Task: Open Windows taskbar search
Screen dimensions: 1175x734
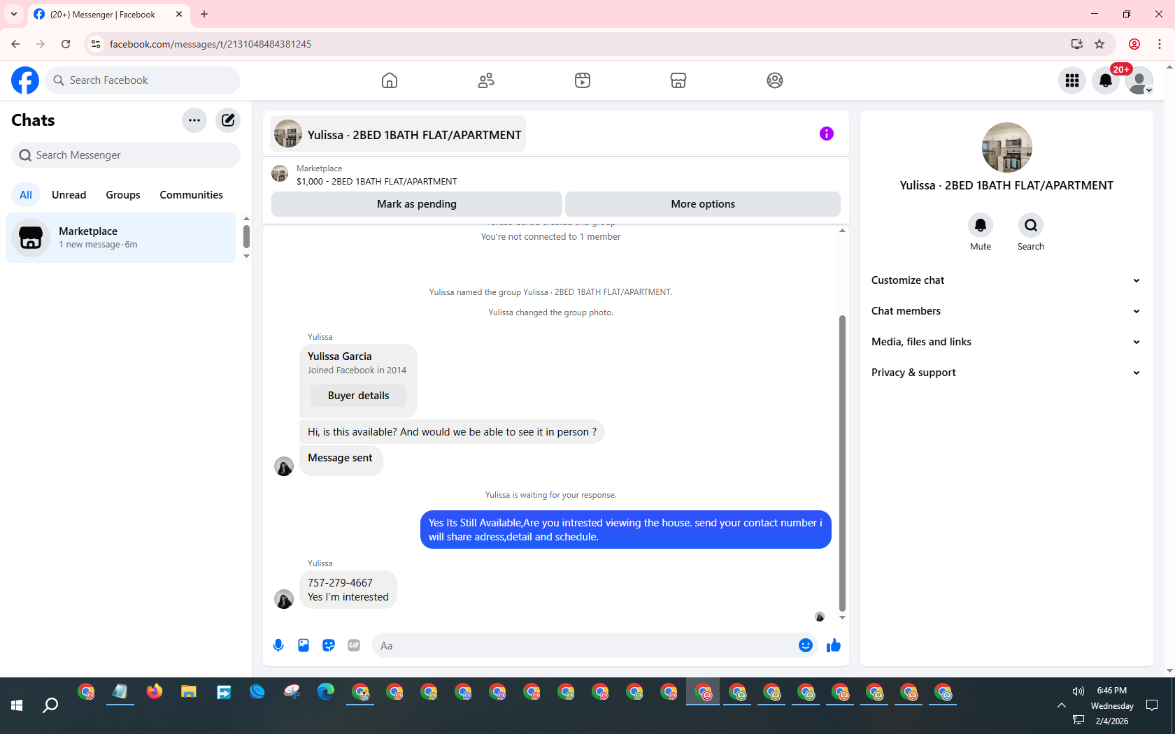Action: tap(50, 706)
